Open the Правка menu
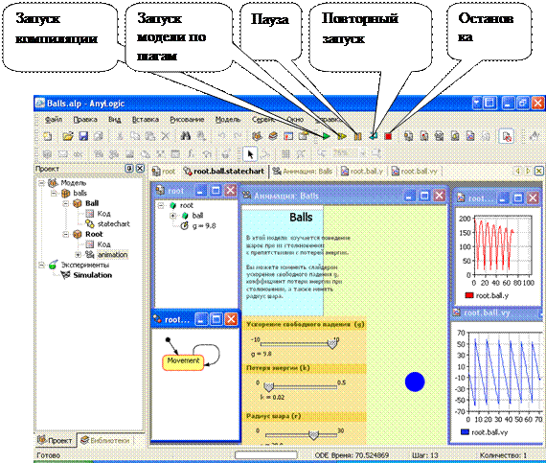 click(x=85, y=120)
